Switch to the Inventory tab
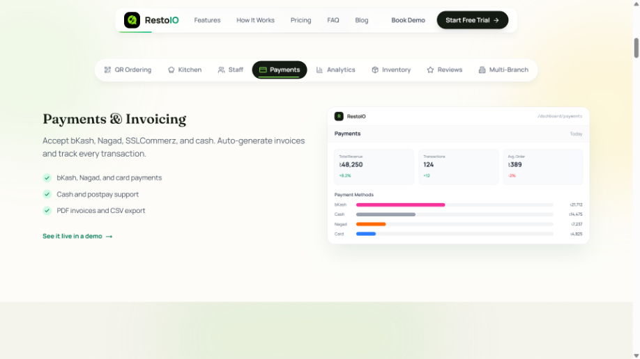 (391, 70)
